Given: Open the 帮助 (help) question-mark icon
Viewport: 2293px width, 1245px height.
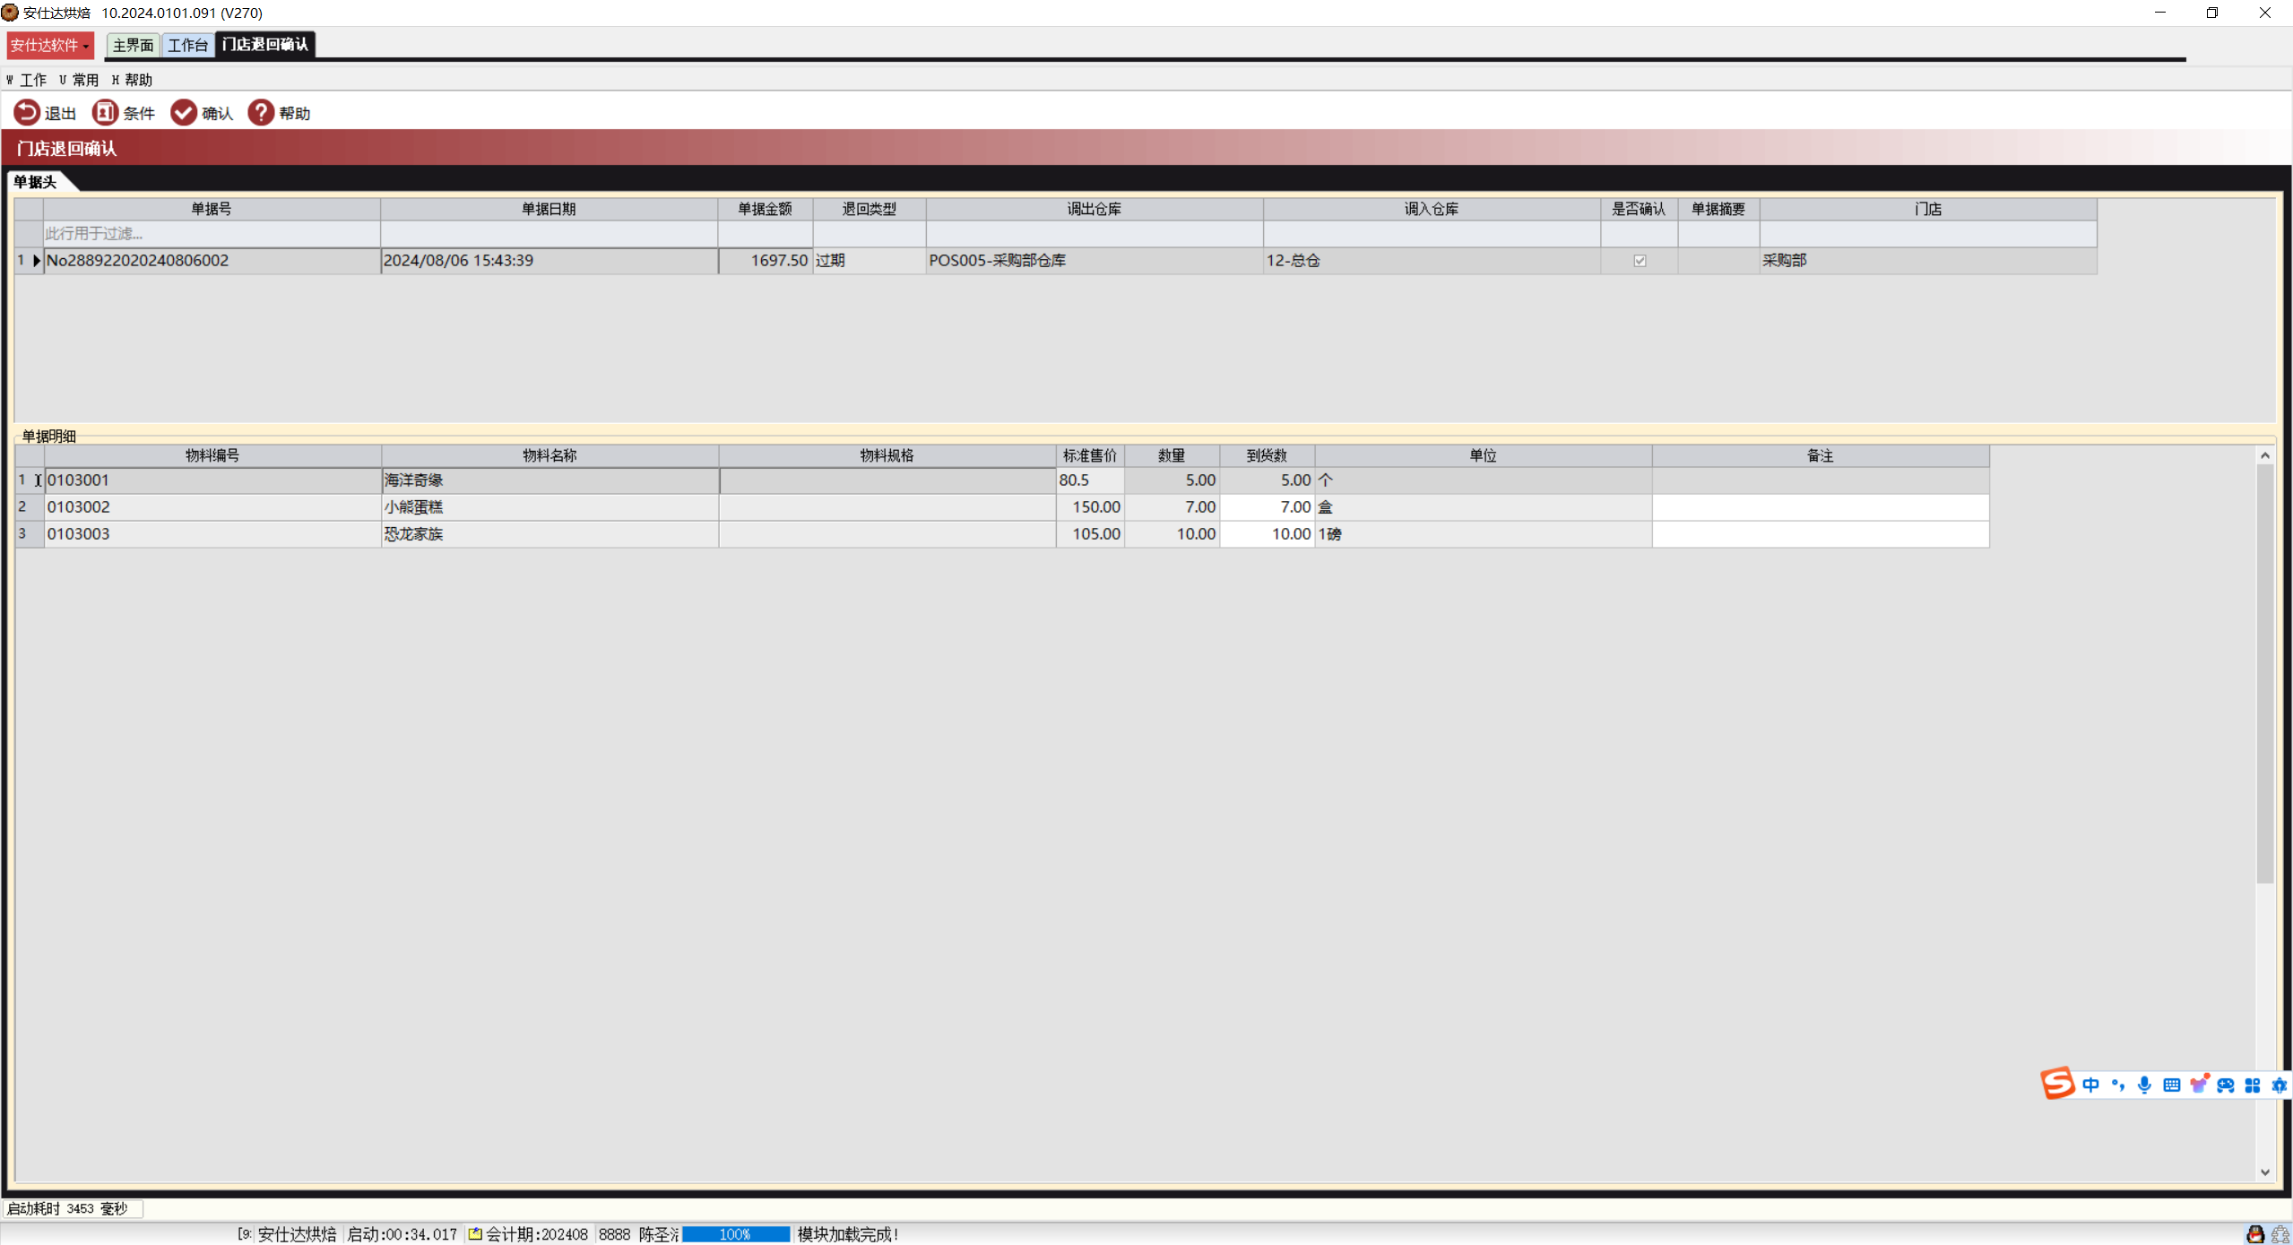Looking at the screenshot, I should [261, 113].
